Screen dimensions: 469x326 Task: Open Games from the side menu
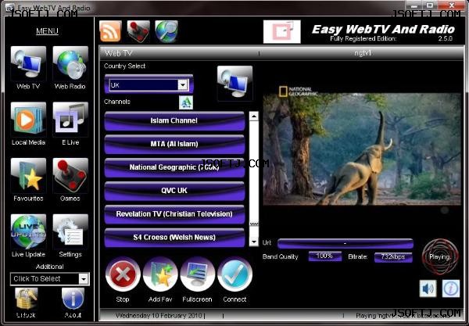tap(70, 175)
